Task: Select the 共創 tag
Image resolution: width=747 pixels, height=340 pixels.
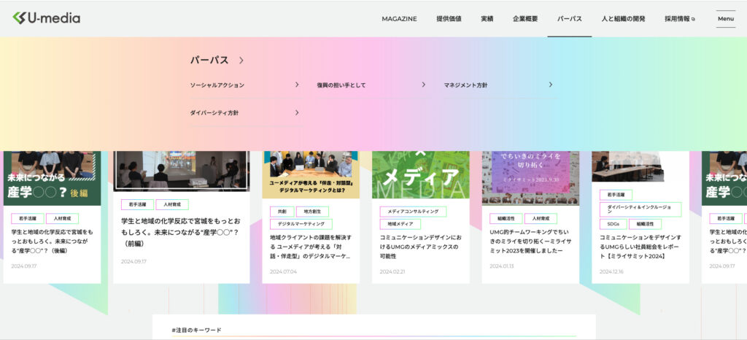Action: coord(282,212)
